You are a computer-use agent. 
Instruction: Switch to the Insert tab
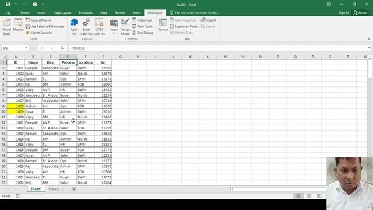click(x=41, y=13)
